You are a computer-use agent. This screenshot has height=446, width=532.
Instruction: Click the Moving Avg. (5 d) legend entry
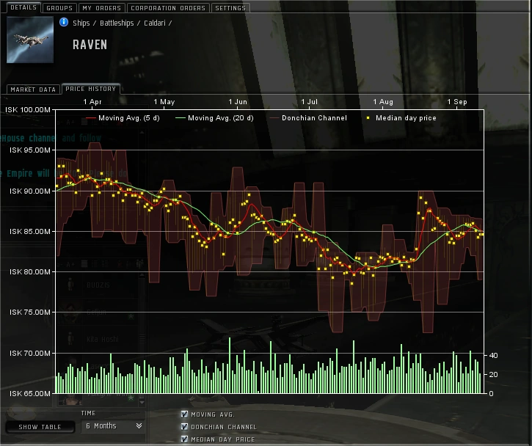(123, 118)
